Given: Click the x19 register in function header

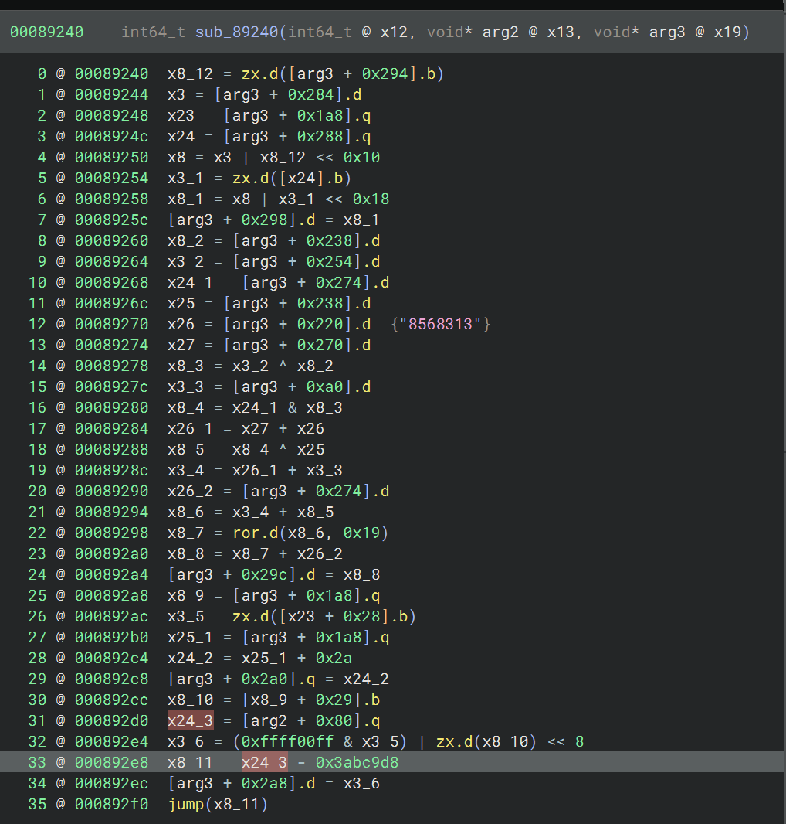Looking at the screenshot, I should [730, 32].
